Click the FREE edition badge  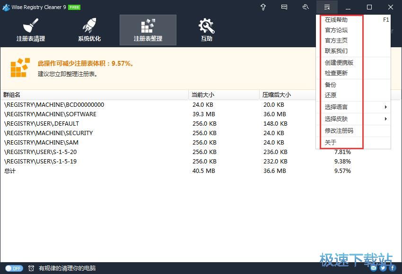coord(74,8)
